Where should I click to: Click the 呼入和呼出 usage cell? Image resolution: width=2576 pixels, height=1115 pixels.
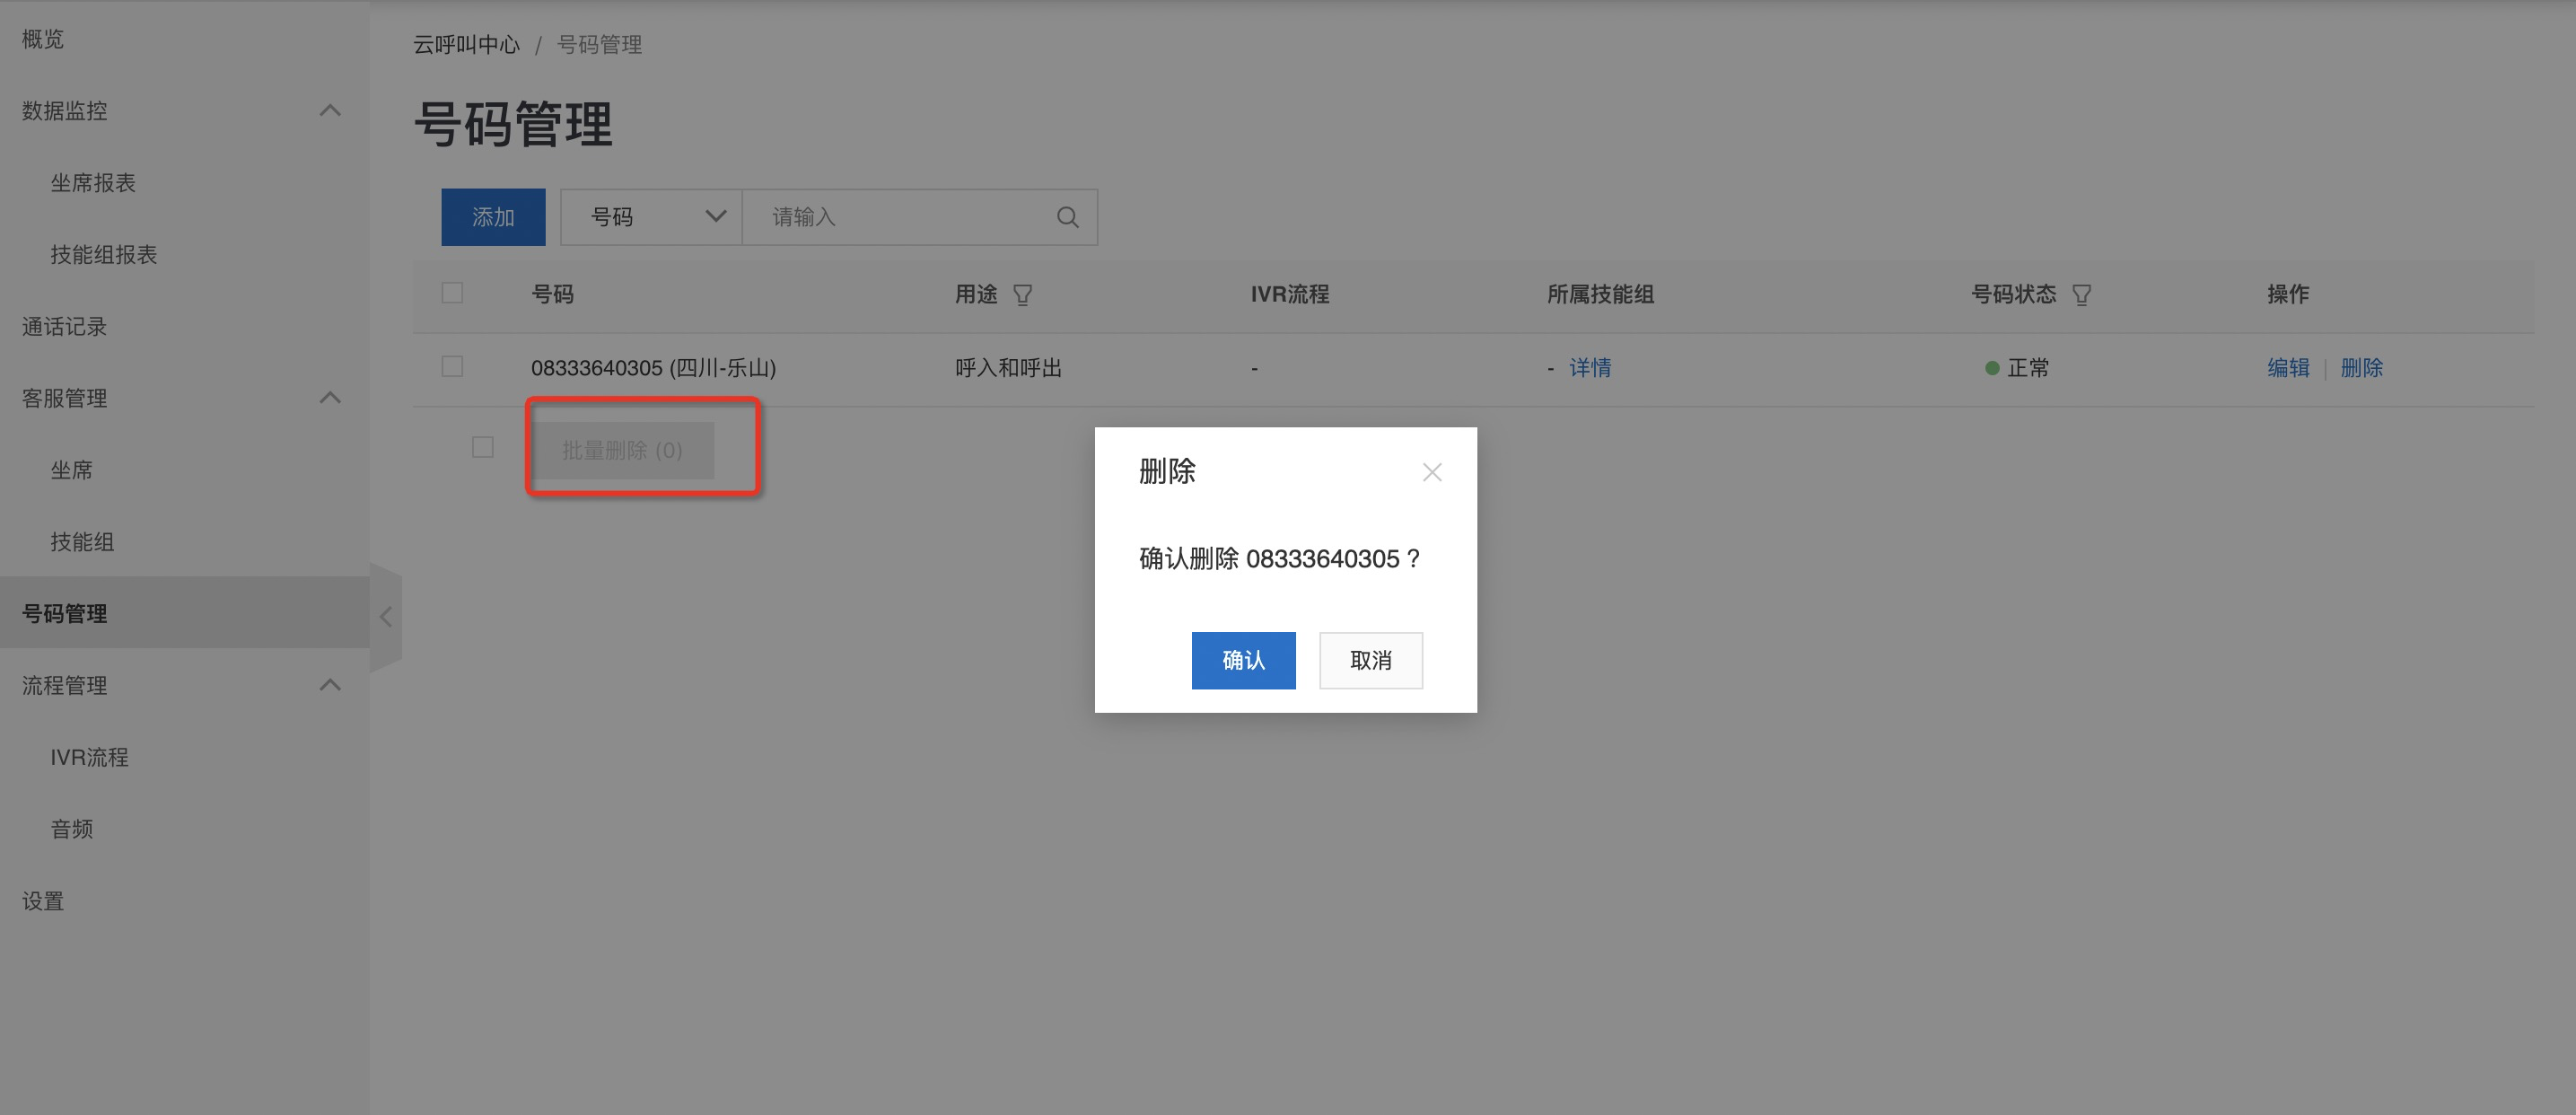(x=1008, y=368)
